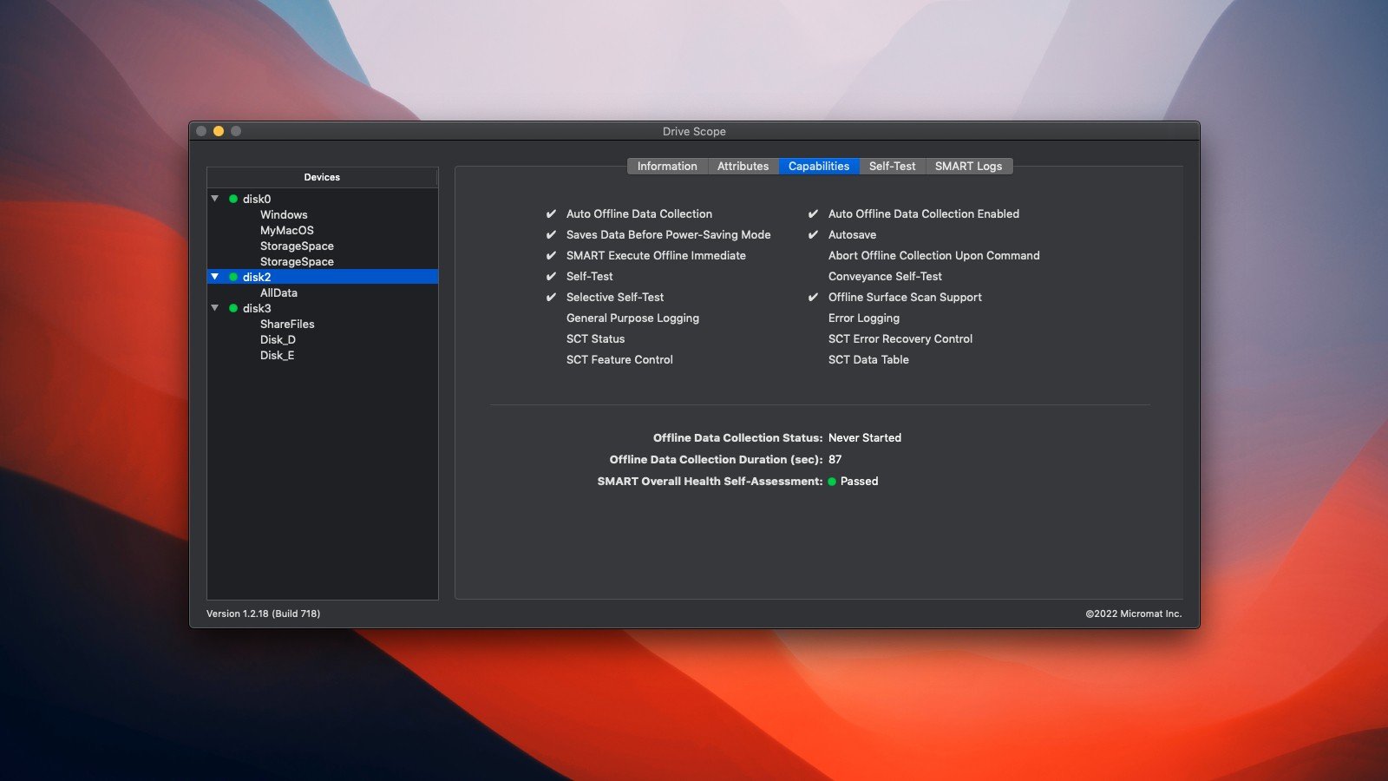Collapse the disk2 disclosure triangle
Viewport: 1388px width, 781px height.
pos(215,277)
